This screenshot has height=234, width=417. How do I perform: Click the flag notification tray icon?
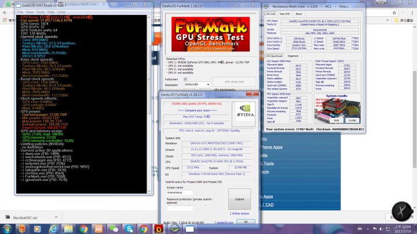(375, 229)
